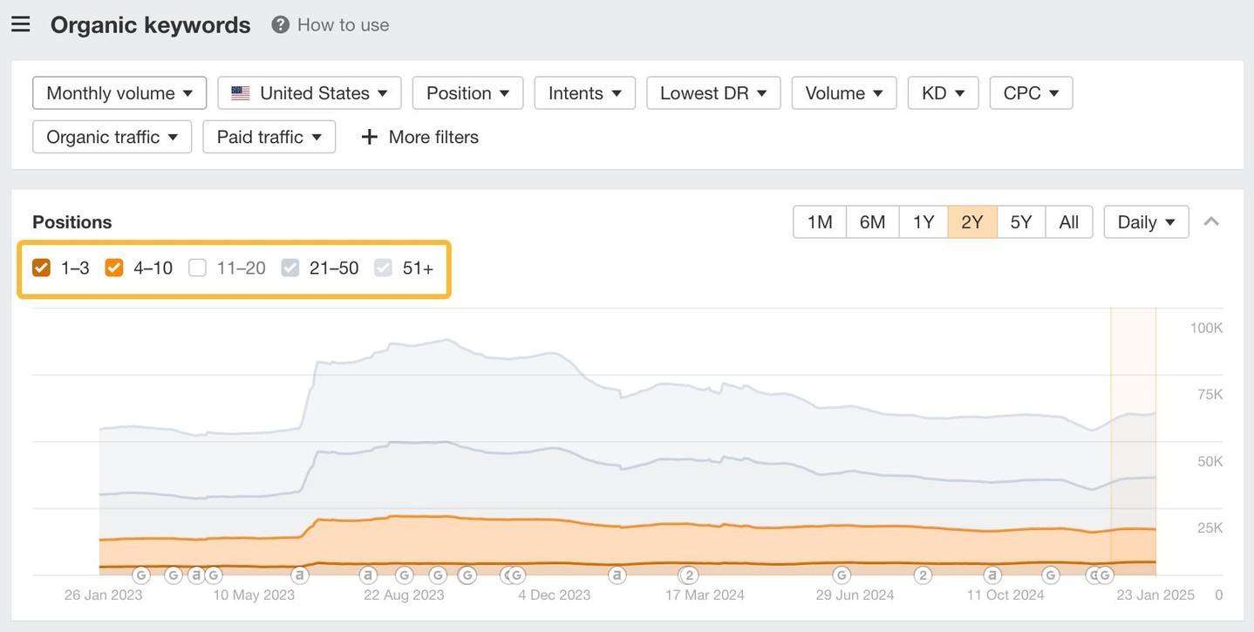
Task: Open the KD filter button
Action: point(943,93)
